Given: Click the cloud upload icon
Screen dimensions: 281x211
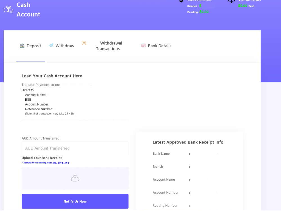Looking at the screenshot, I should [75, 178].
